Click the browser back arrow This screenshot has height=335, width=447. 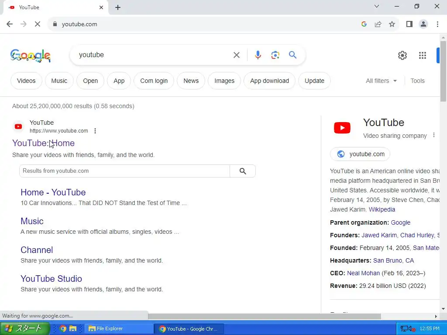10,24
